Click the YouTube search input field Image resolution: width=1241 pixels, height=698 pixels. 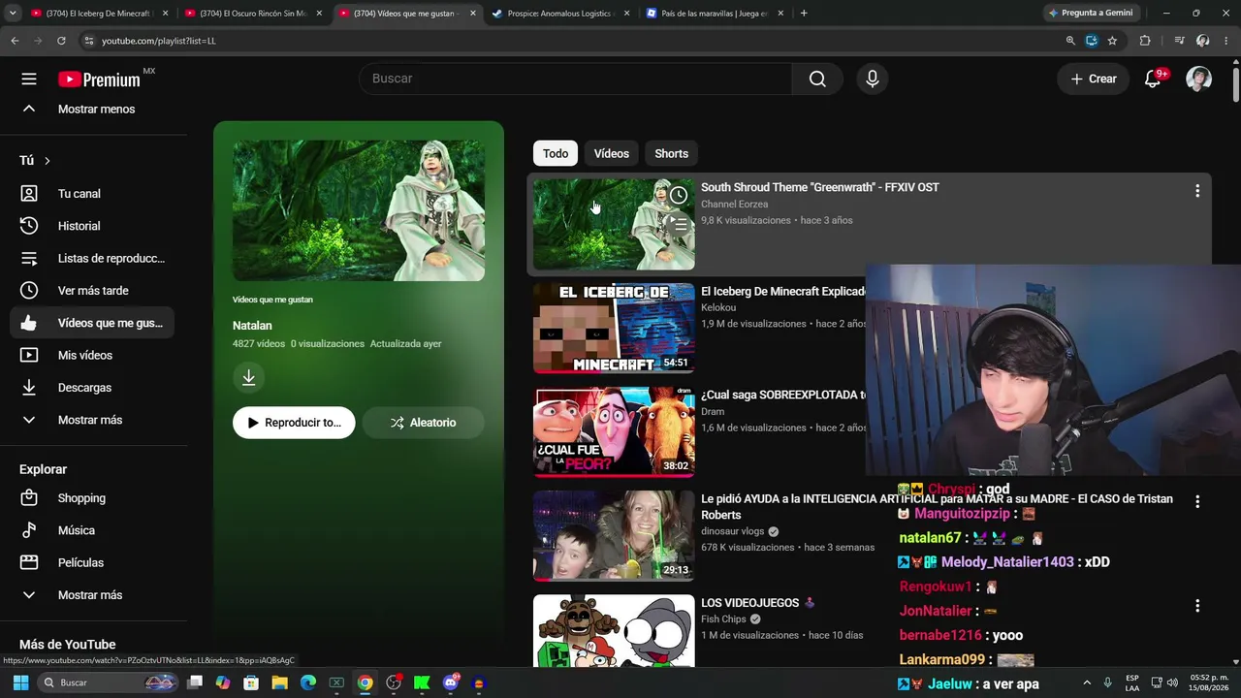(x=576, y=79)
